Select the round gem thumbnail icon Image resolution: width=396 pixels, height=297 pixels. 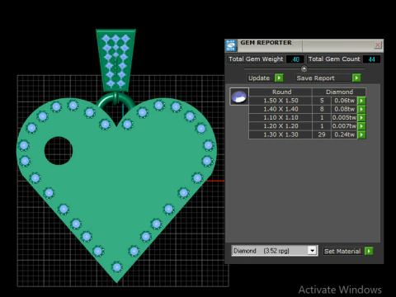click(239, 97)
